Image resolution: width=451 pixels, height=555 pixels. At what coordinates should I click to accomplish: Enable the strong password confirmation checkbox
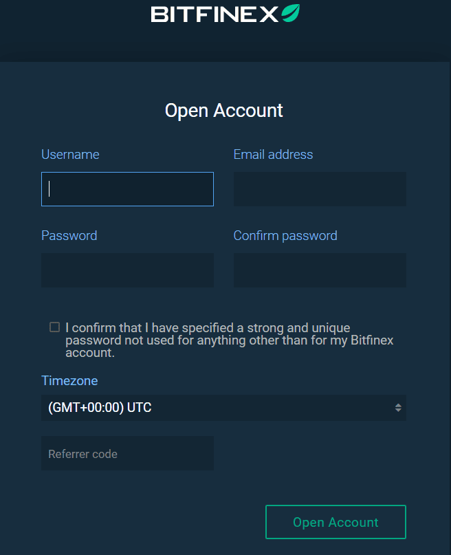[x=54, y=327]
